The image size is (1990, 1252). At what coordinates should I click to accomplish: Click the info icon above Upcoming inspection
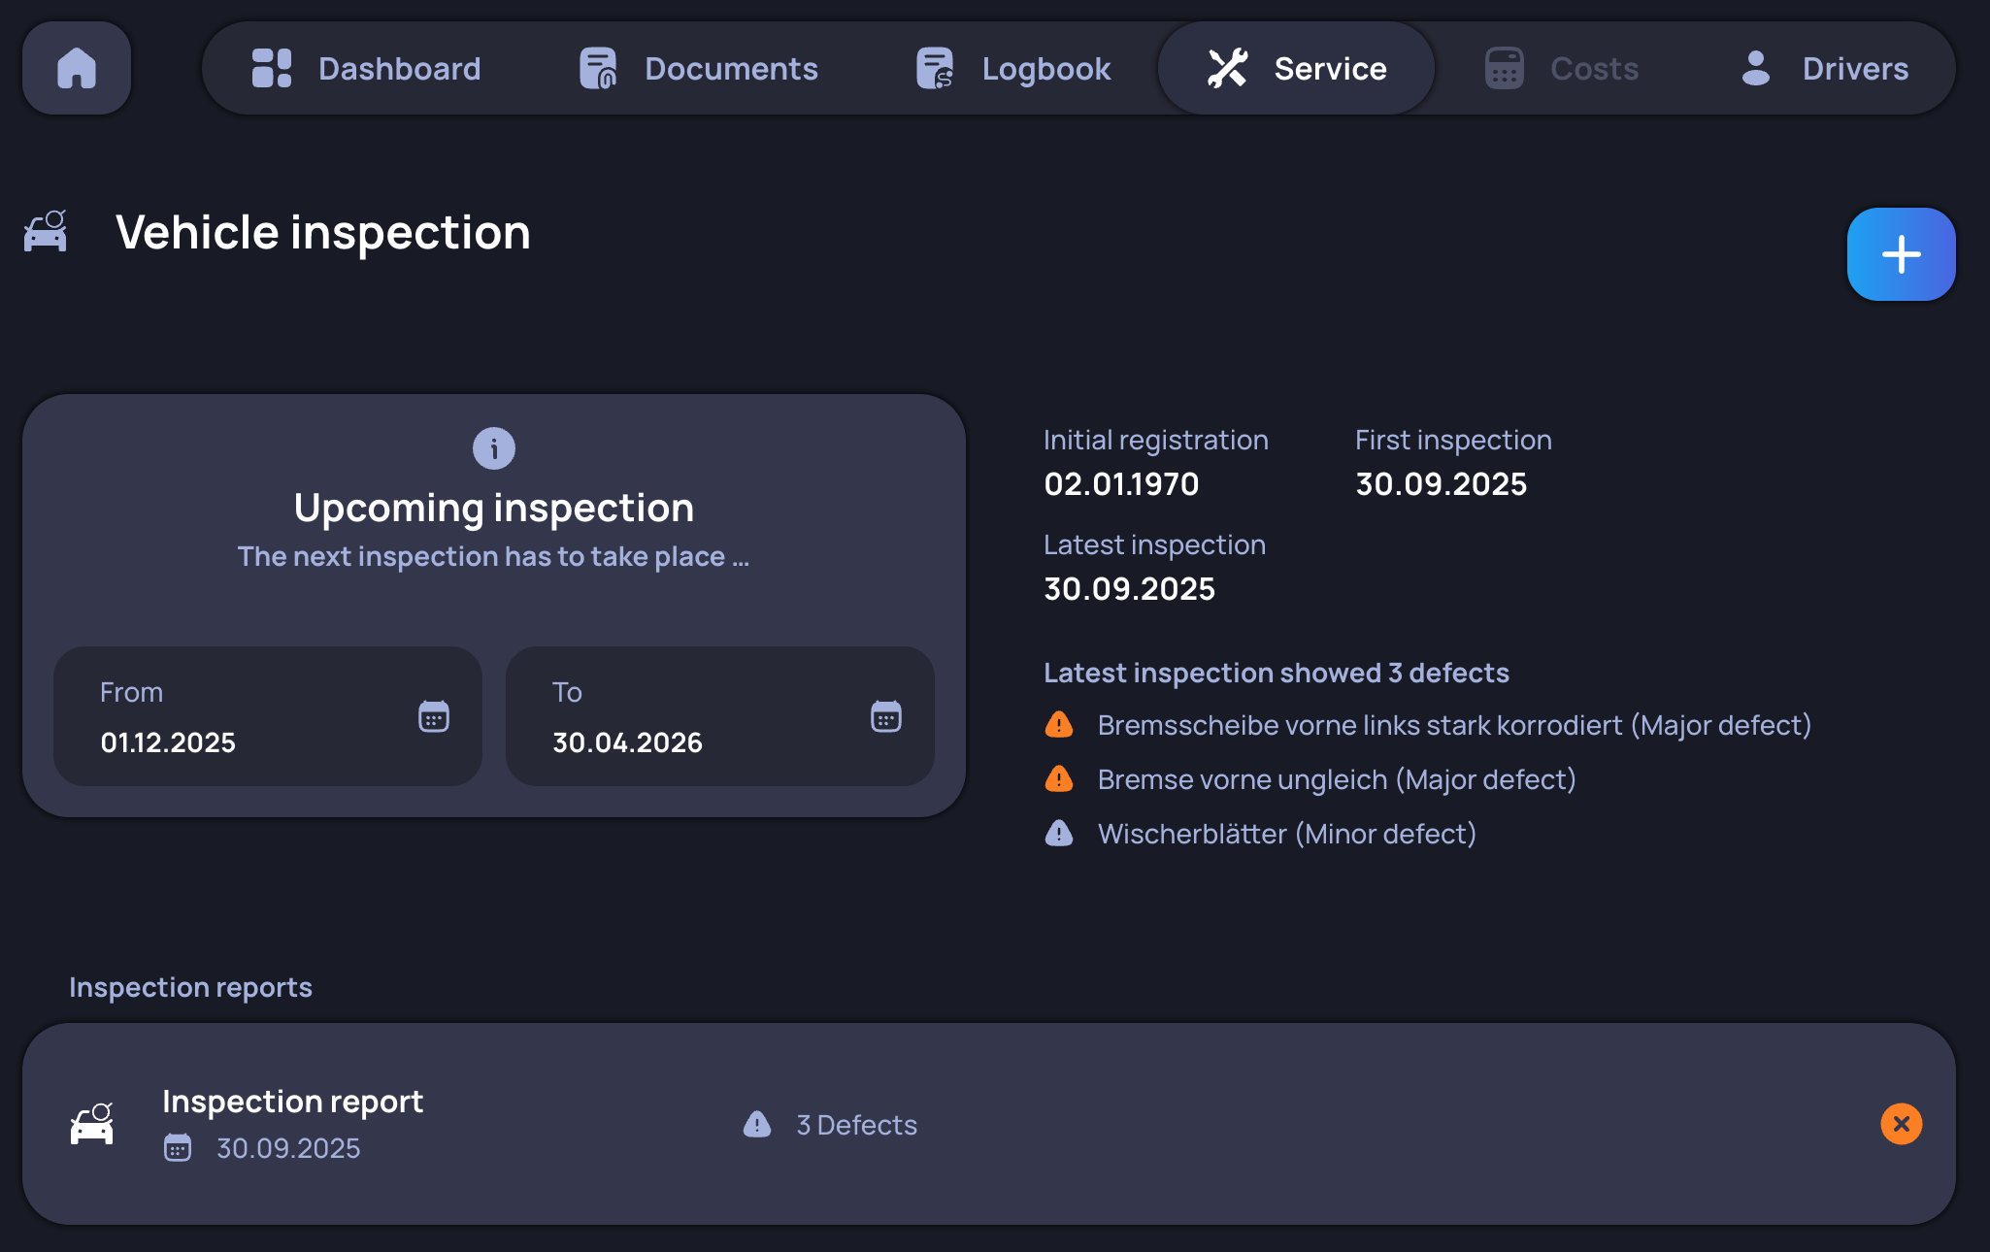(x=493, y=448)
